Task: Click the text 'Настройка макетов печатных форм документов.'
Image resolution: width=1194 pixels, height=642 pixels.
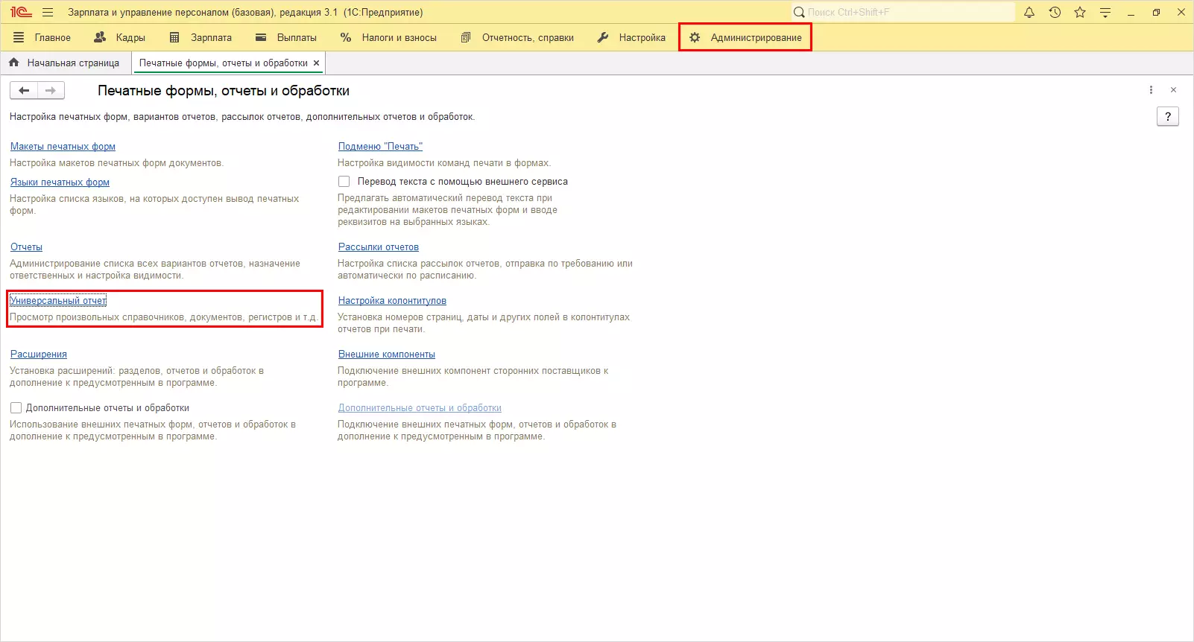Action: (x=116, y=163)
